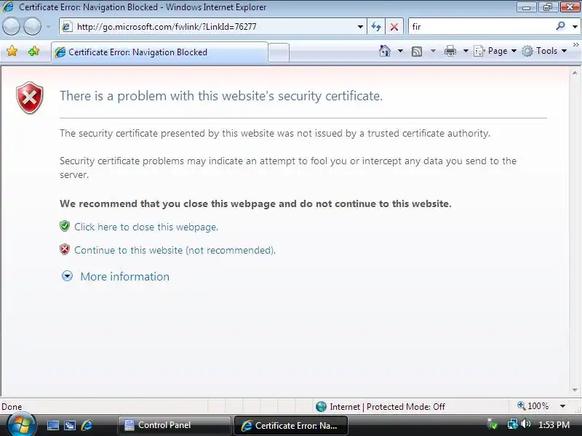582x436 pixels.
Task: Click the Refresh page icon
Action: point(376,27)
